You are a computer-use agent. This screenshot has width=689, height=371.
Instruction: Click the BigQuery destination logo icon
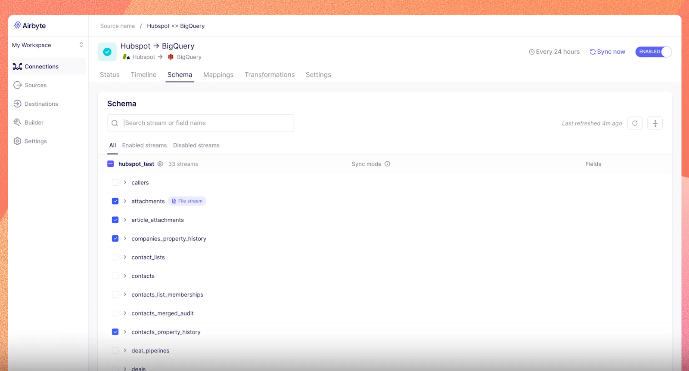pos(171,57)
